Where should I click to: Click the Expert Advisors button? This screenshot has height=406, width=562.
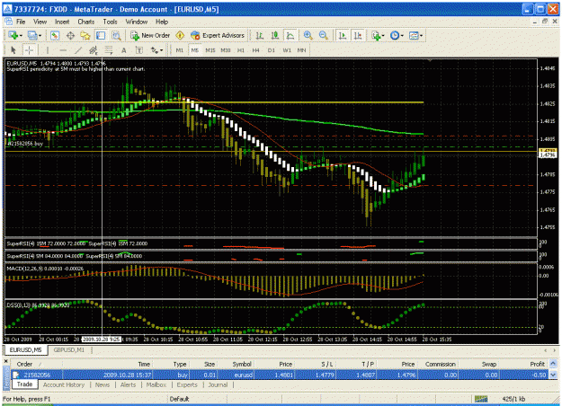point(218,35)
